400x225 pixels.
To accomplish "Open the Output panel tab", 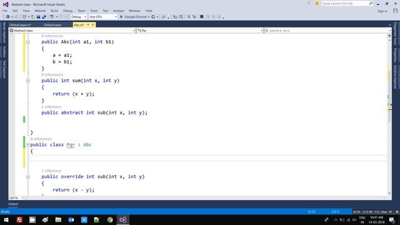I will 13,204.
